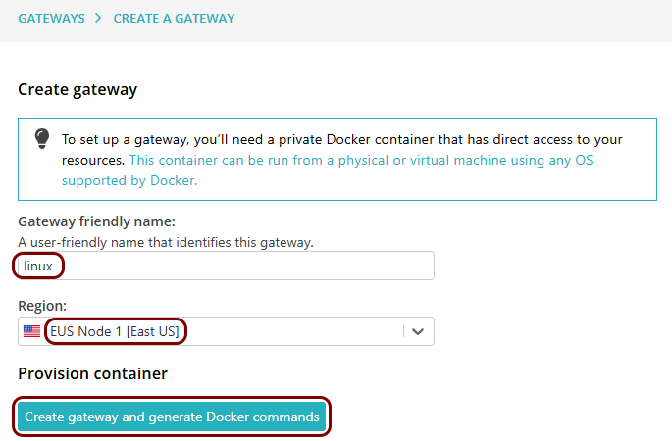This screenshot has height=441, width=672.
Task: Open the Docker-supported OS container link
Action: click(x=327, y=170)
